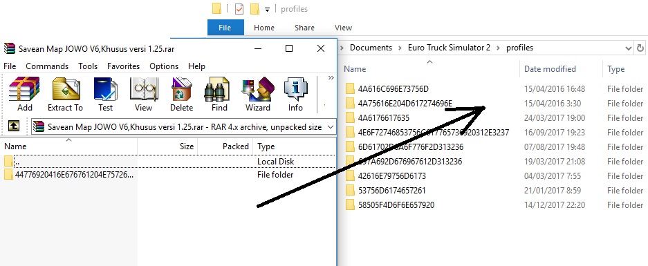Click the File tab in Explorer ribbon

225,28
